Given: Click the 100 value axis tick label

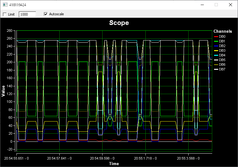Looking at the screenshot, I should point(9,102).
